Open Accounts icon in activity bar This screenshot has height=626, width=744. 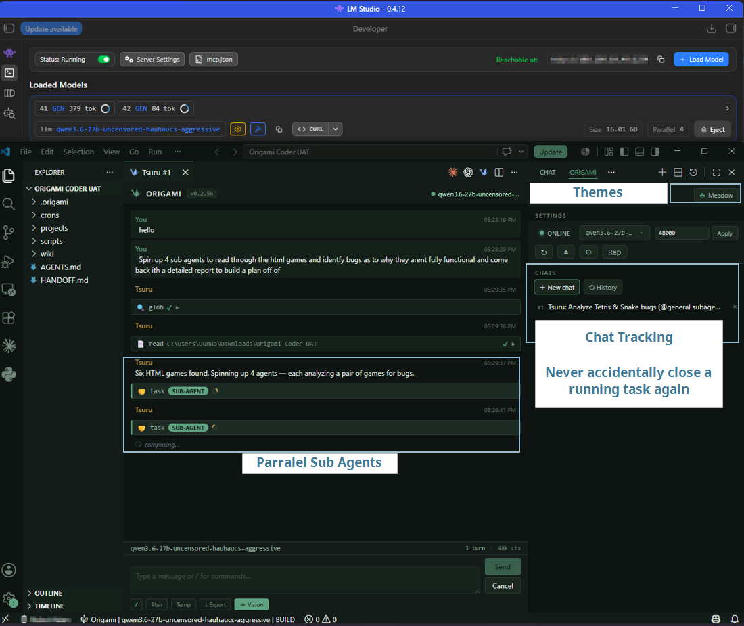click(x=9, y=570)
